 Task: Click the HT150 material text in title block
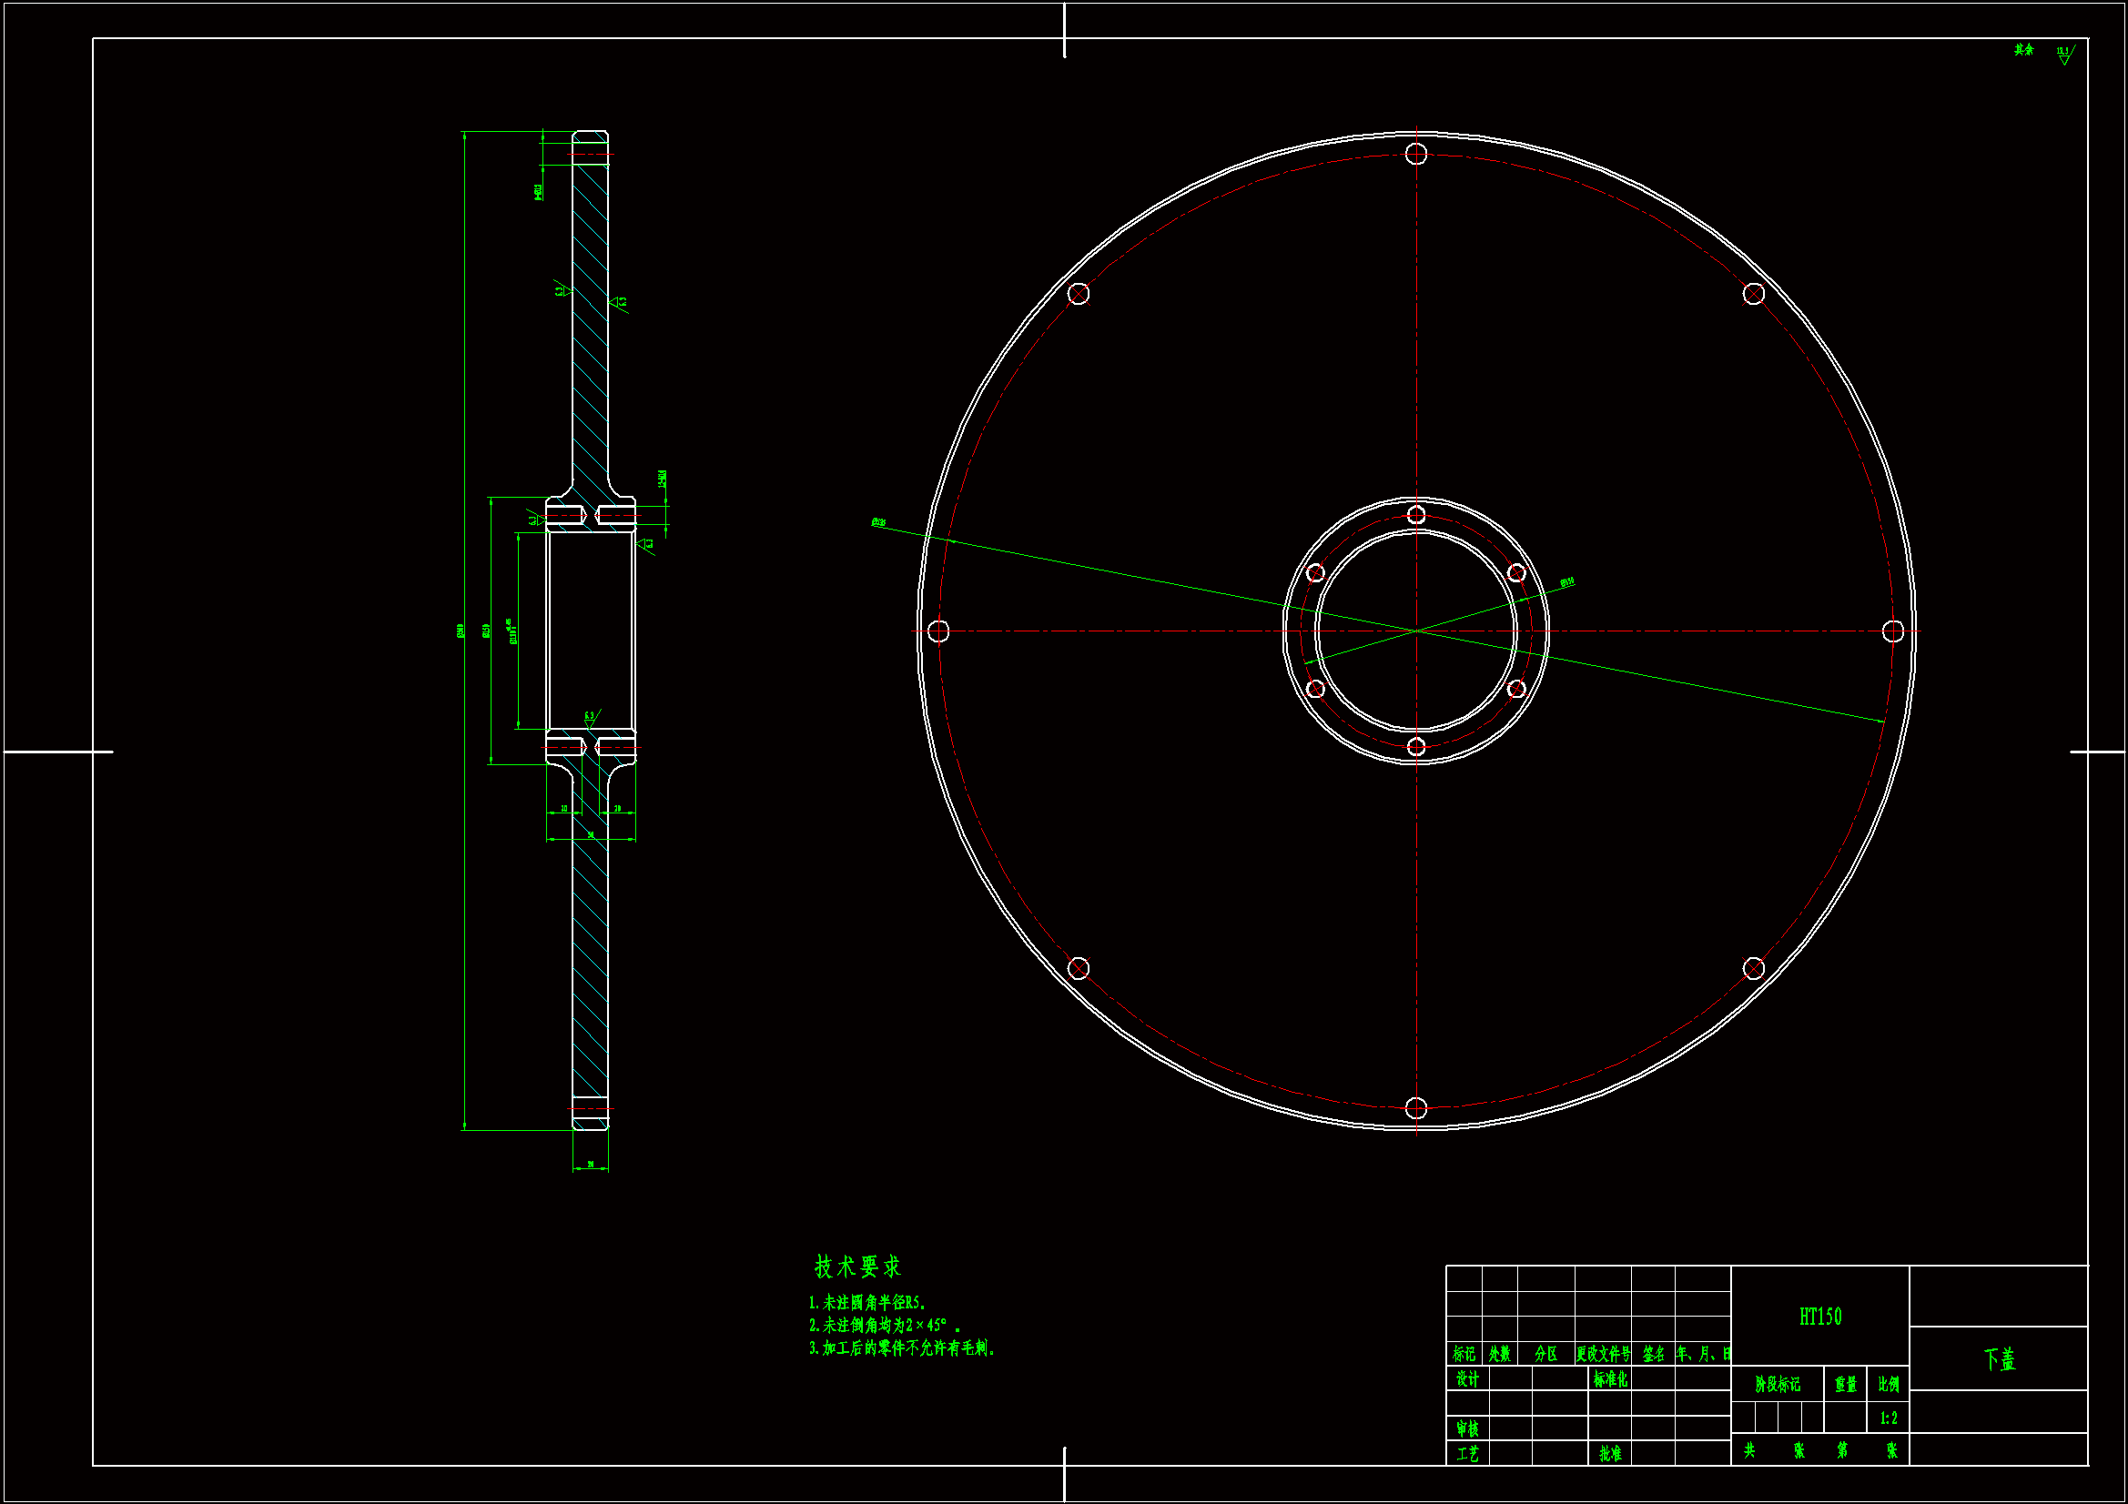click(1820, 1316)
